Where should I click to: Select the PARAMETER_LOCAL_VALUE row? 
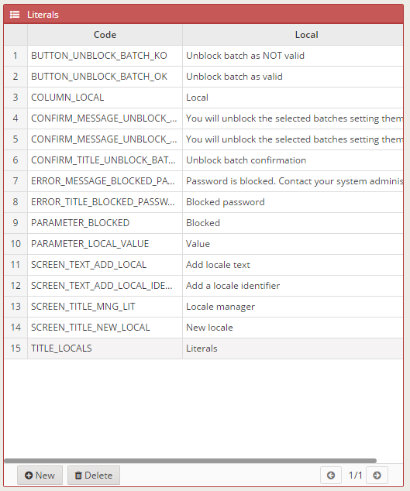(204, 244)
